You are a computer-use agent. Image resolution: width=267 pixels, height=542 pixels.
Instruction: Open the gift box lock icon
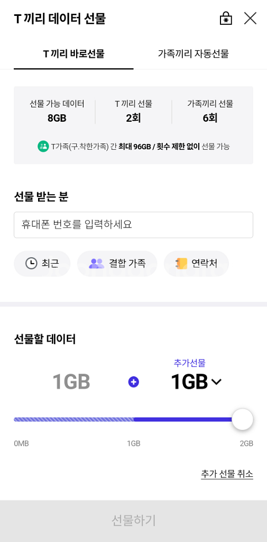pyautogui.click(x=226, y=19)
